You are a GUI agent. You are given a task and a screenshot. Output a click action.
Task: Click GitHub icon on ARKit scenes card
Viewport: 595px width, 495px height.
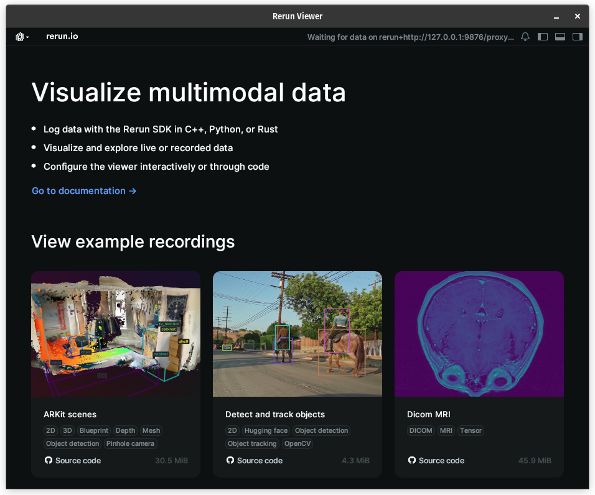pyautogui.click(x=49, y=460)
